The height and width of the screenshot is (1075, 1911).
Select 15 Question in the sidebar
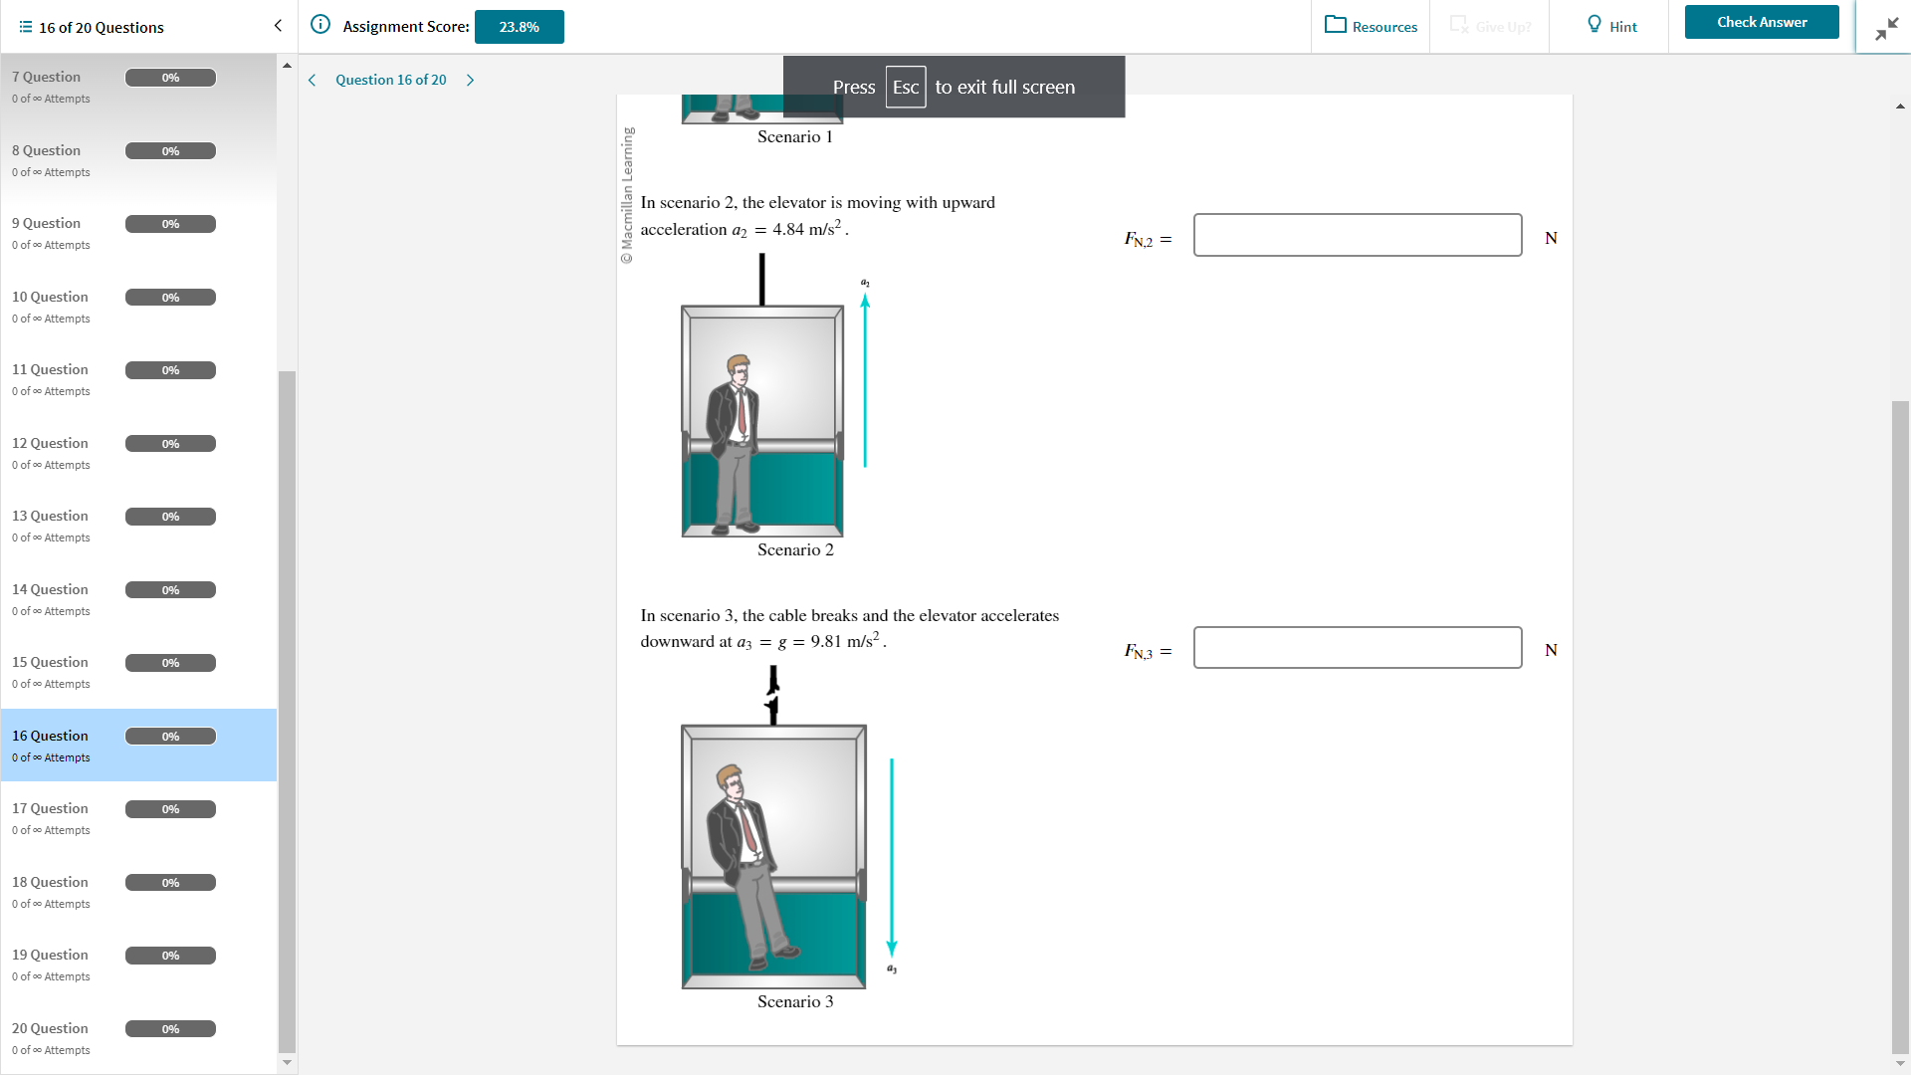pyautogui.click(x=50, y=663)
